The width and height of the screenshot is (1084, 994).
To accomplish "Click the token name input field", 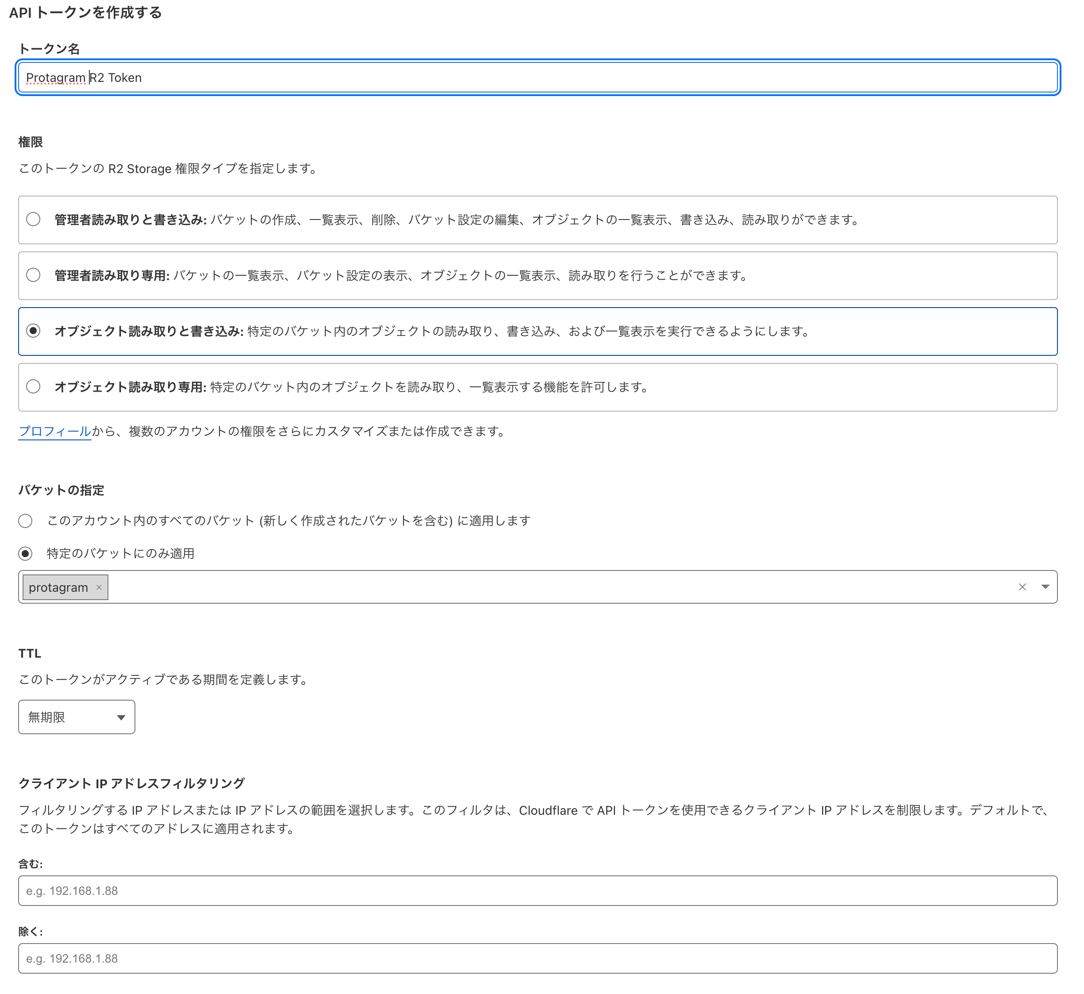I will pos(538,77).
